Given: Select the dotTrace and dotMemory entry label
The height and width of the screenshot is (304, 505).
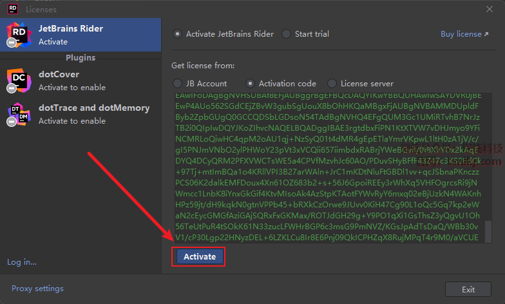Looking at the screenshot, I should 93,108.
